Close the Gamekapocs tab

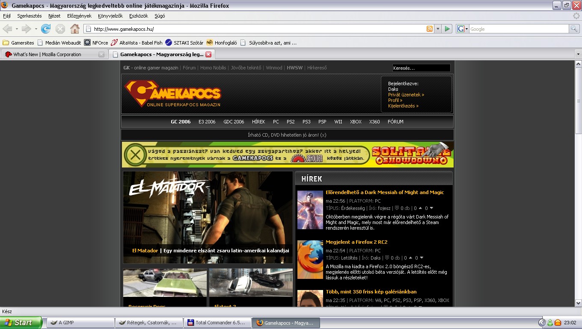pyautogui.click(x=208, y=54)
